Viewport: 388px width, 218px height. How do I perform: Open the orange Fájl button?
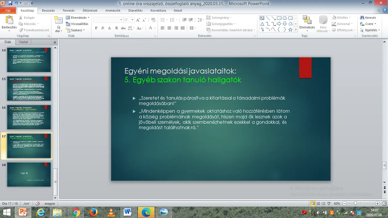coord(8,11)
